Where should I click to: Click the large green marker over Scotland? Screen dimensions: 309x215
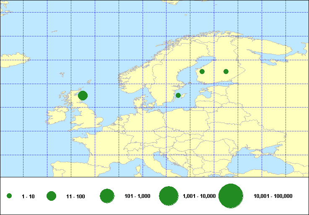click(x=83, y=96)
